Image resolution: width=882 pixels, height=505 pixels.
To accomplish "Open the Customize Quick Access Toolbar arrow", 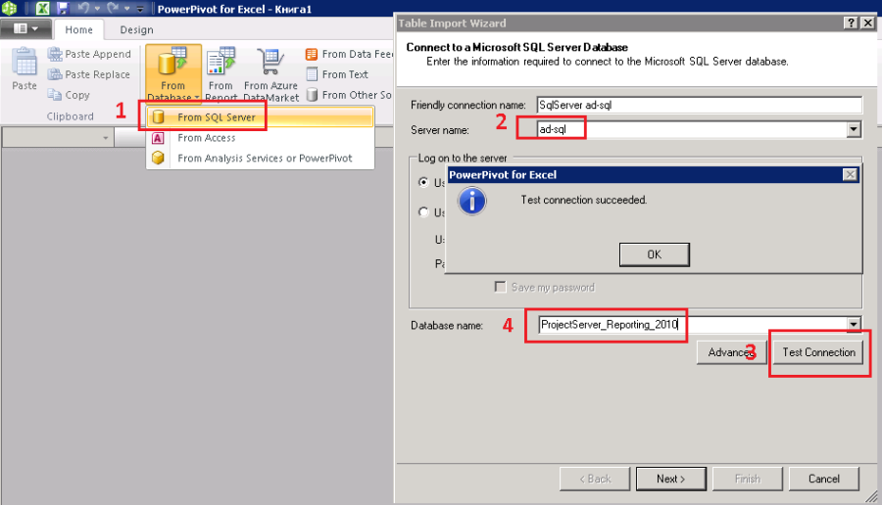I will (140, 9).
